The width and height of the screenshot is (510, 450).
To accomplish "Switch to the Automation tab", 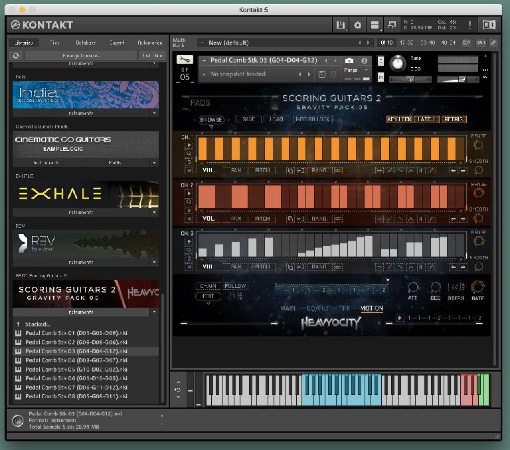I will [150, 43].
